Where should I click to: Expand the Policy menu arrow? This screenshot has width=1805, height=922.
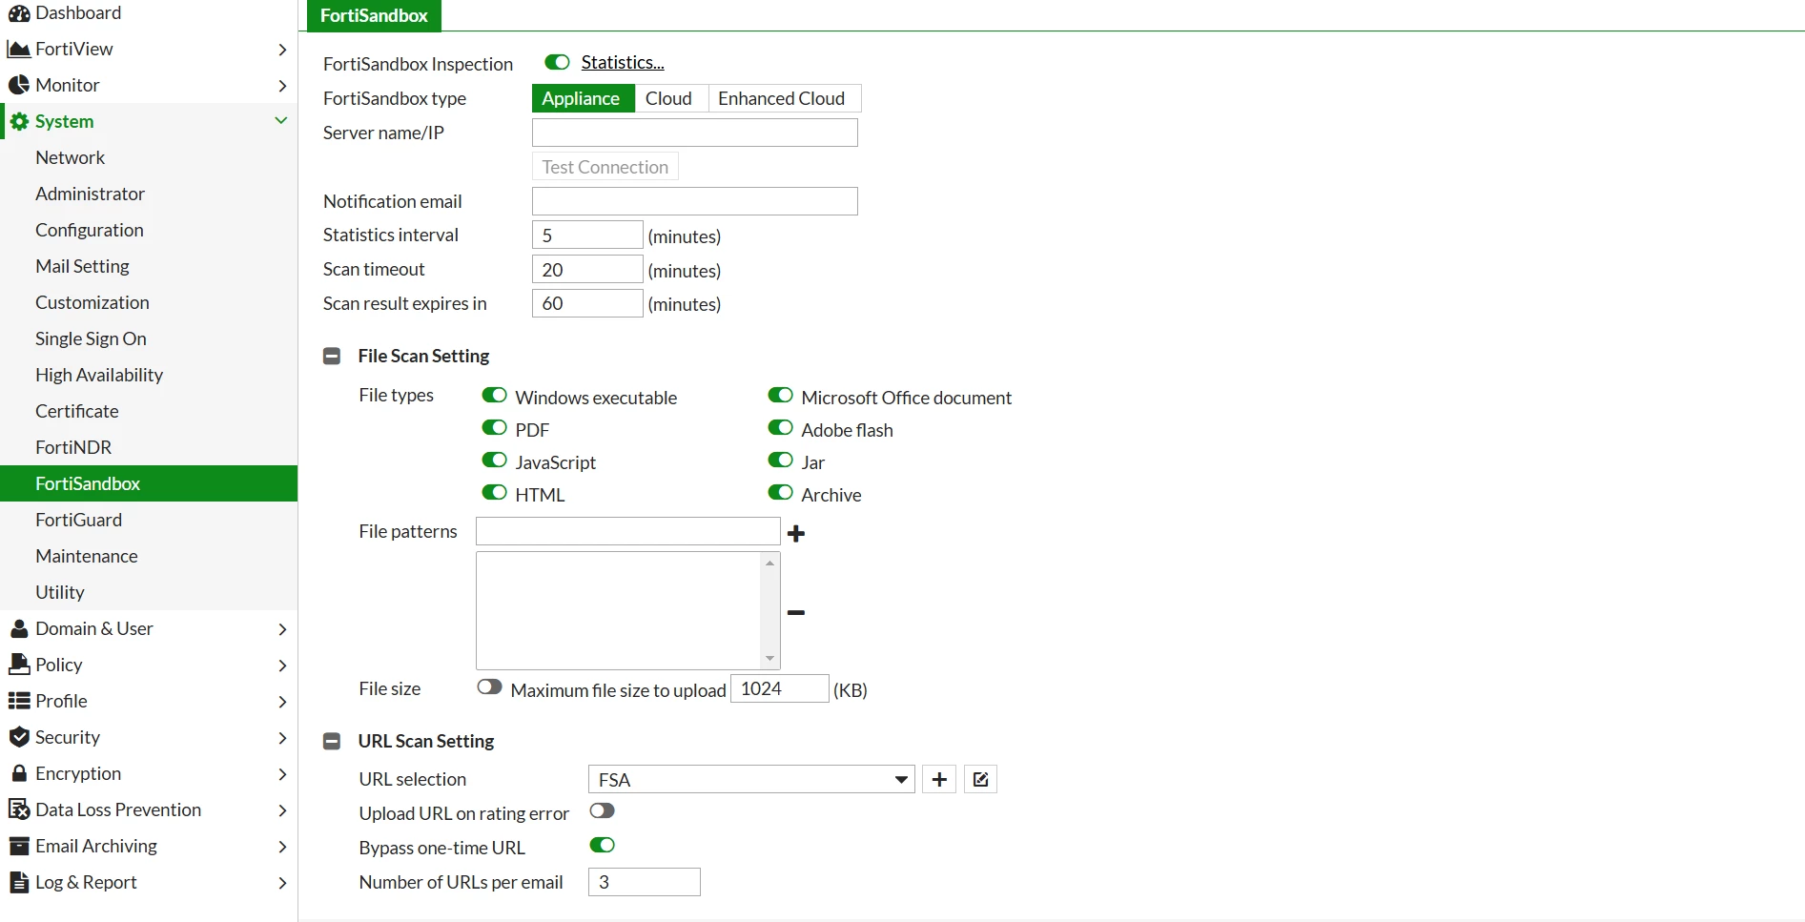point(282,665)
